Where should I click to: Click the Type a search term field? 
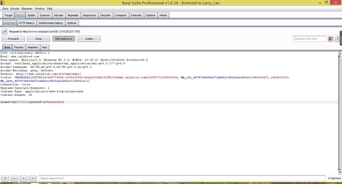[182, 178]
